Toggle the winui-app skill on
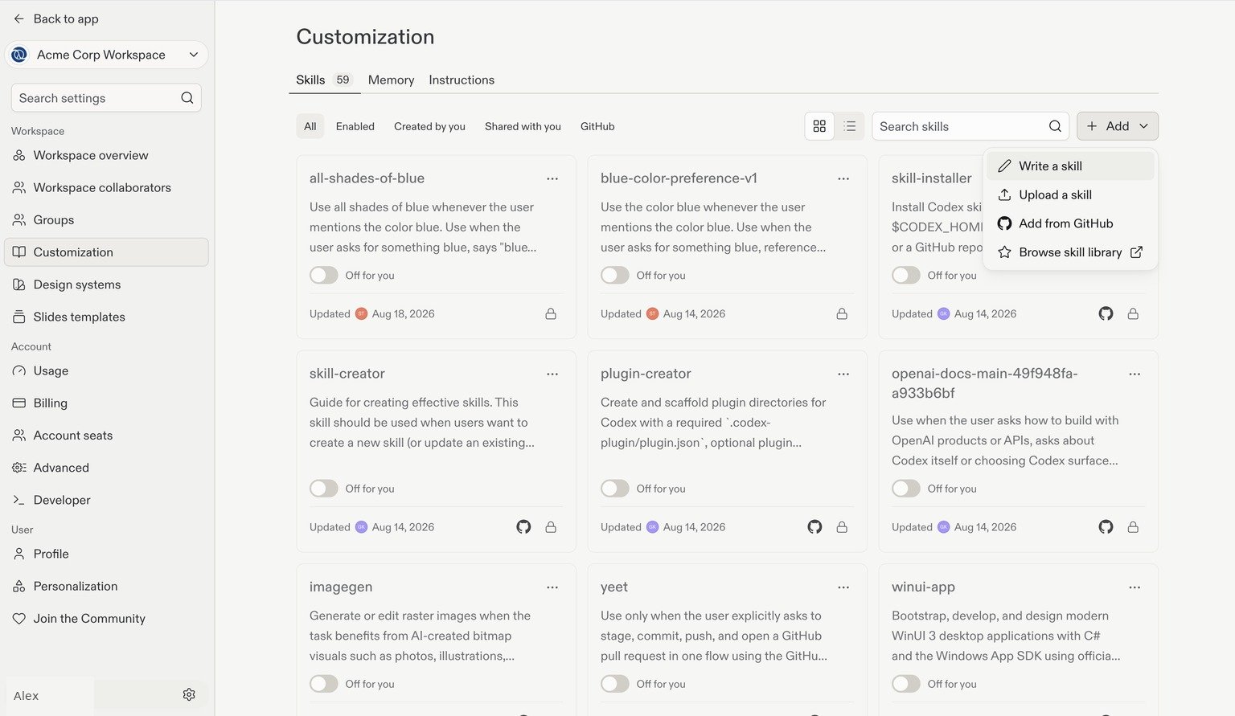The width and height of the screenshot is (1235, 716). pyautogui.click(x=906, y=684)
